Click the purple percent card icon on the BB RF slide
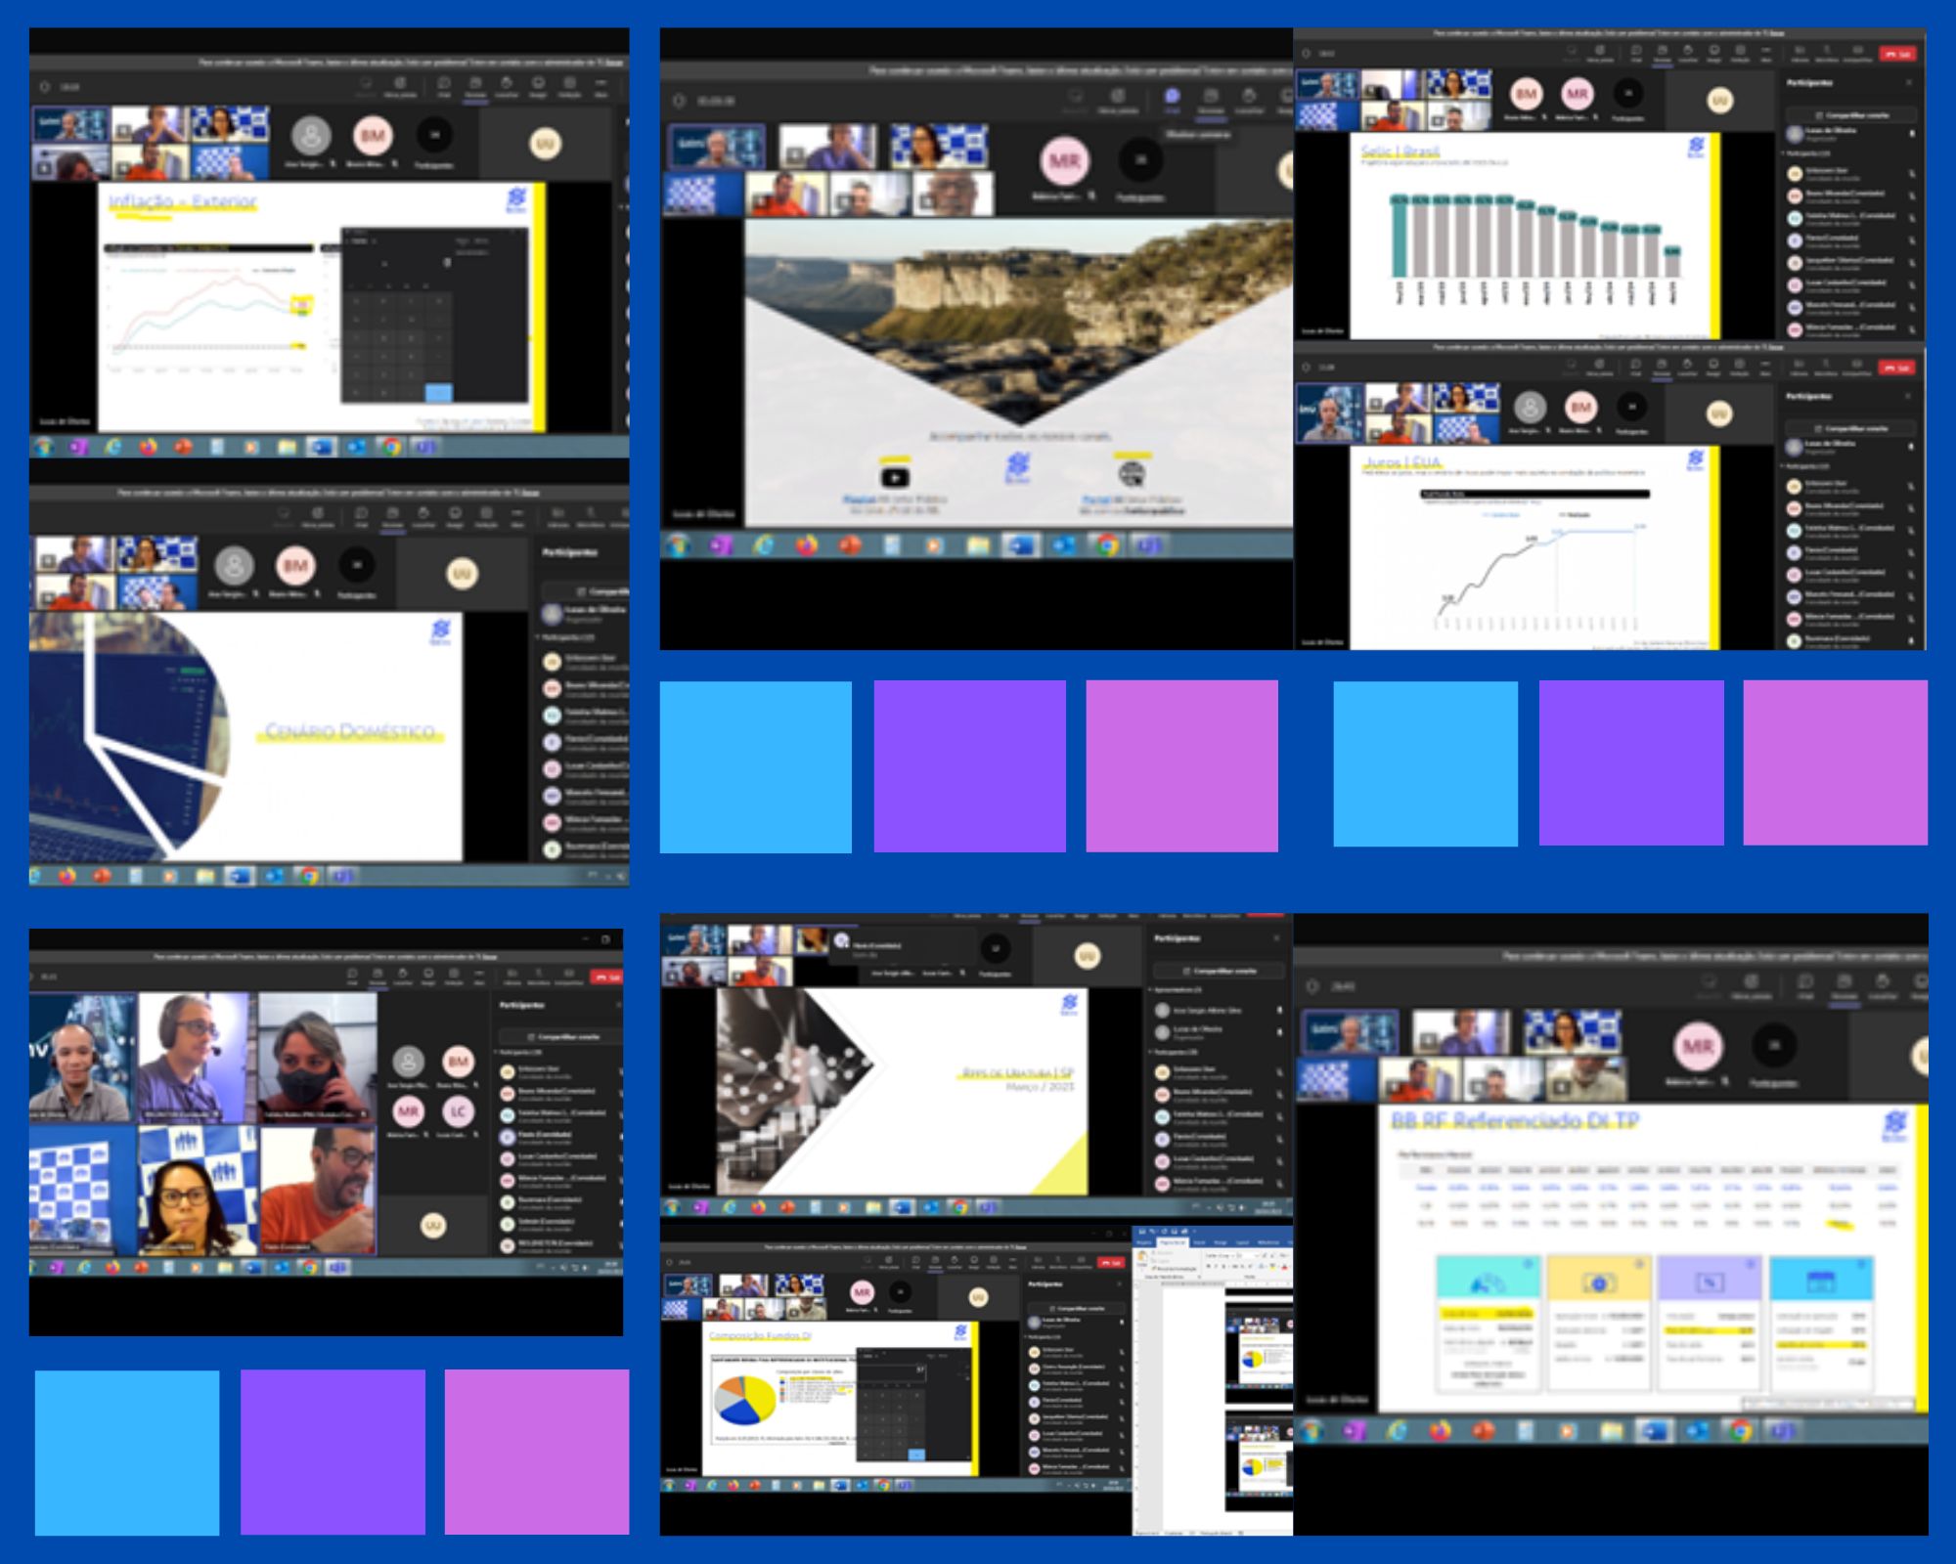Image resolution: width=1956 pixels, height=1564 pixels. point(1709,1282)
